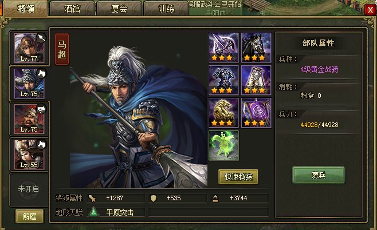This screenshot has height=230, width=377.
Task: Select the Lv.77 general portrait
Action: [x=29, y=48]
